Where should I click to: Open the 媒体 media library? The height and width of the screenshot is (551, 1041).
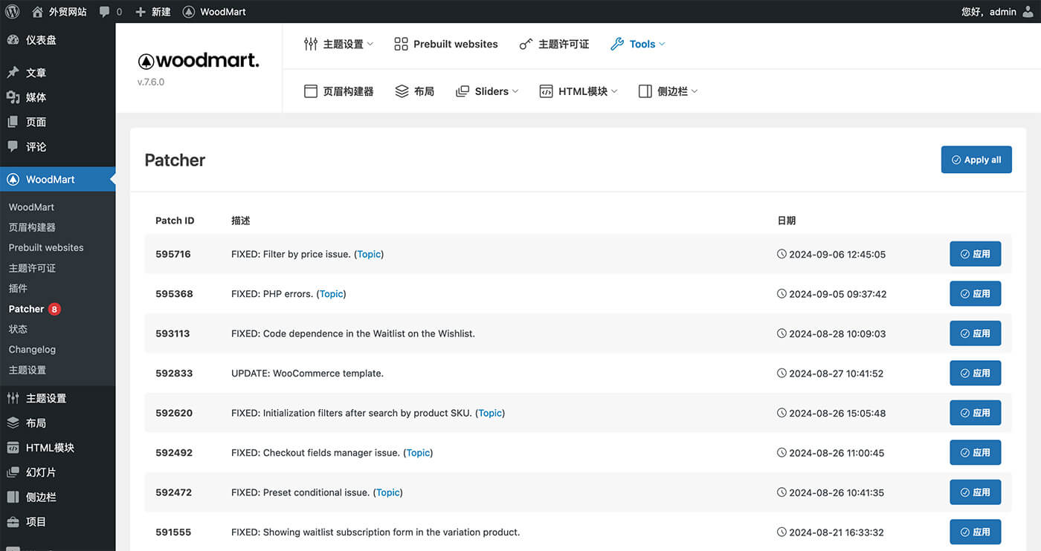pyautogui.click(x=57, y=97)
